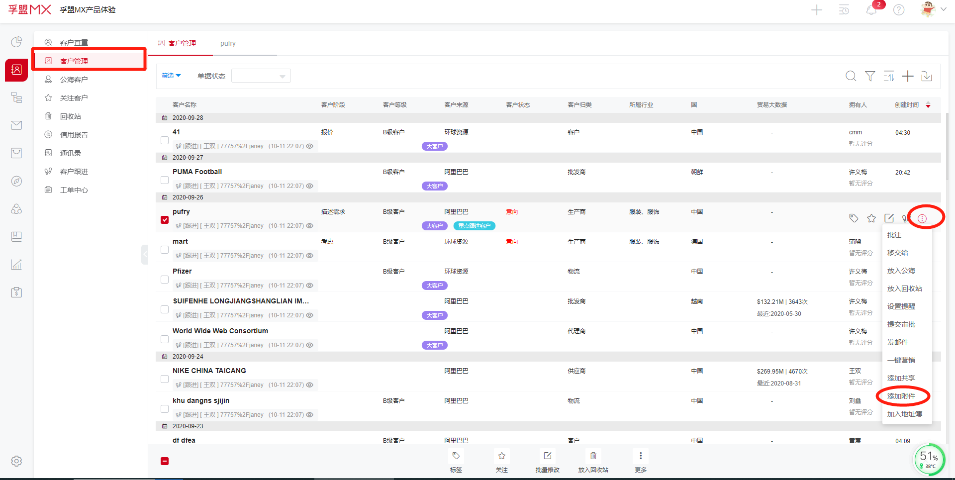The image size is (955, 480).
Task: Open the 单据状态 combo box
Action: tap(261, 76)
